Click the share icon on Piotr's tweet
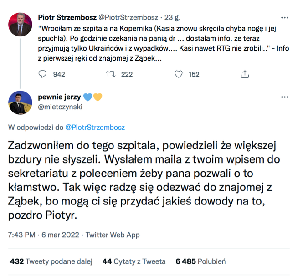Screen dimensions: 298x276 point(244,74)
